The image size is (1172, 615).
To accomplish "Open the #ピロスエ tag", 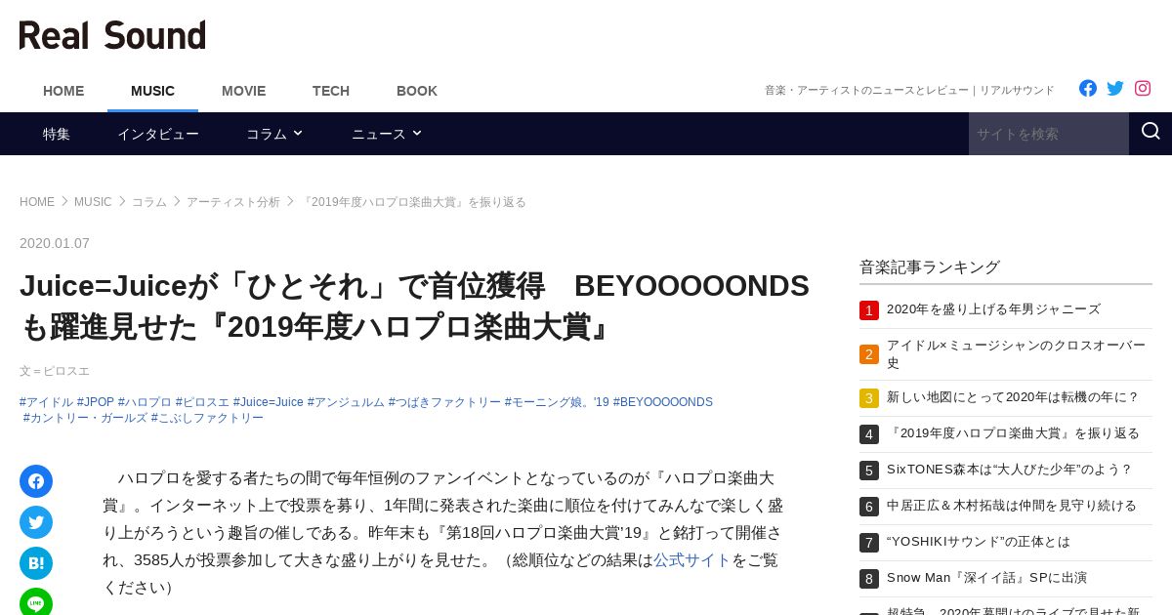I will (x=202, y=402).
